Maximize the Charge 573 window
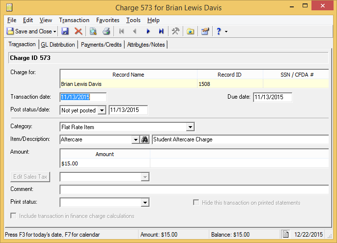Screen dimensions: 337x243 click(305, 6)
